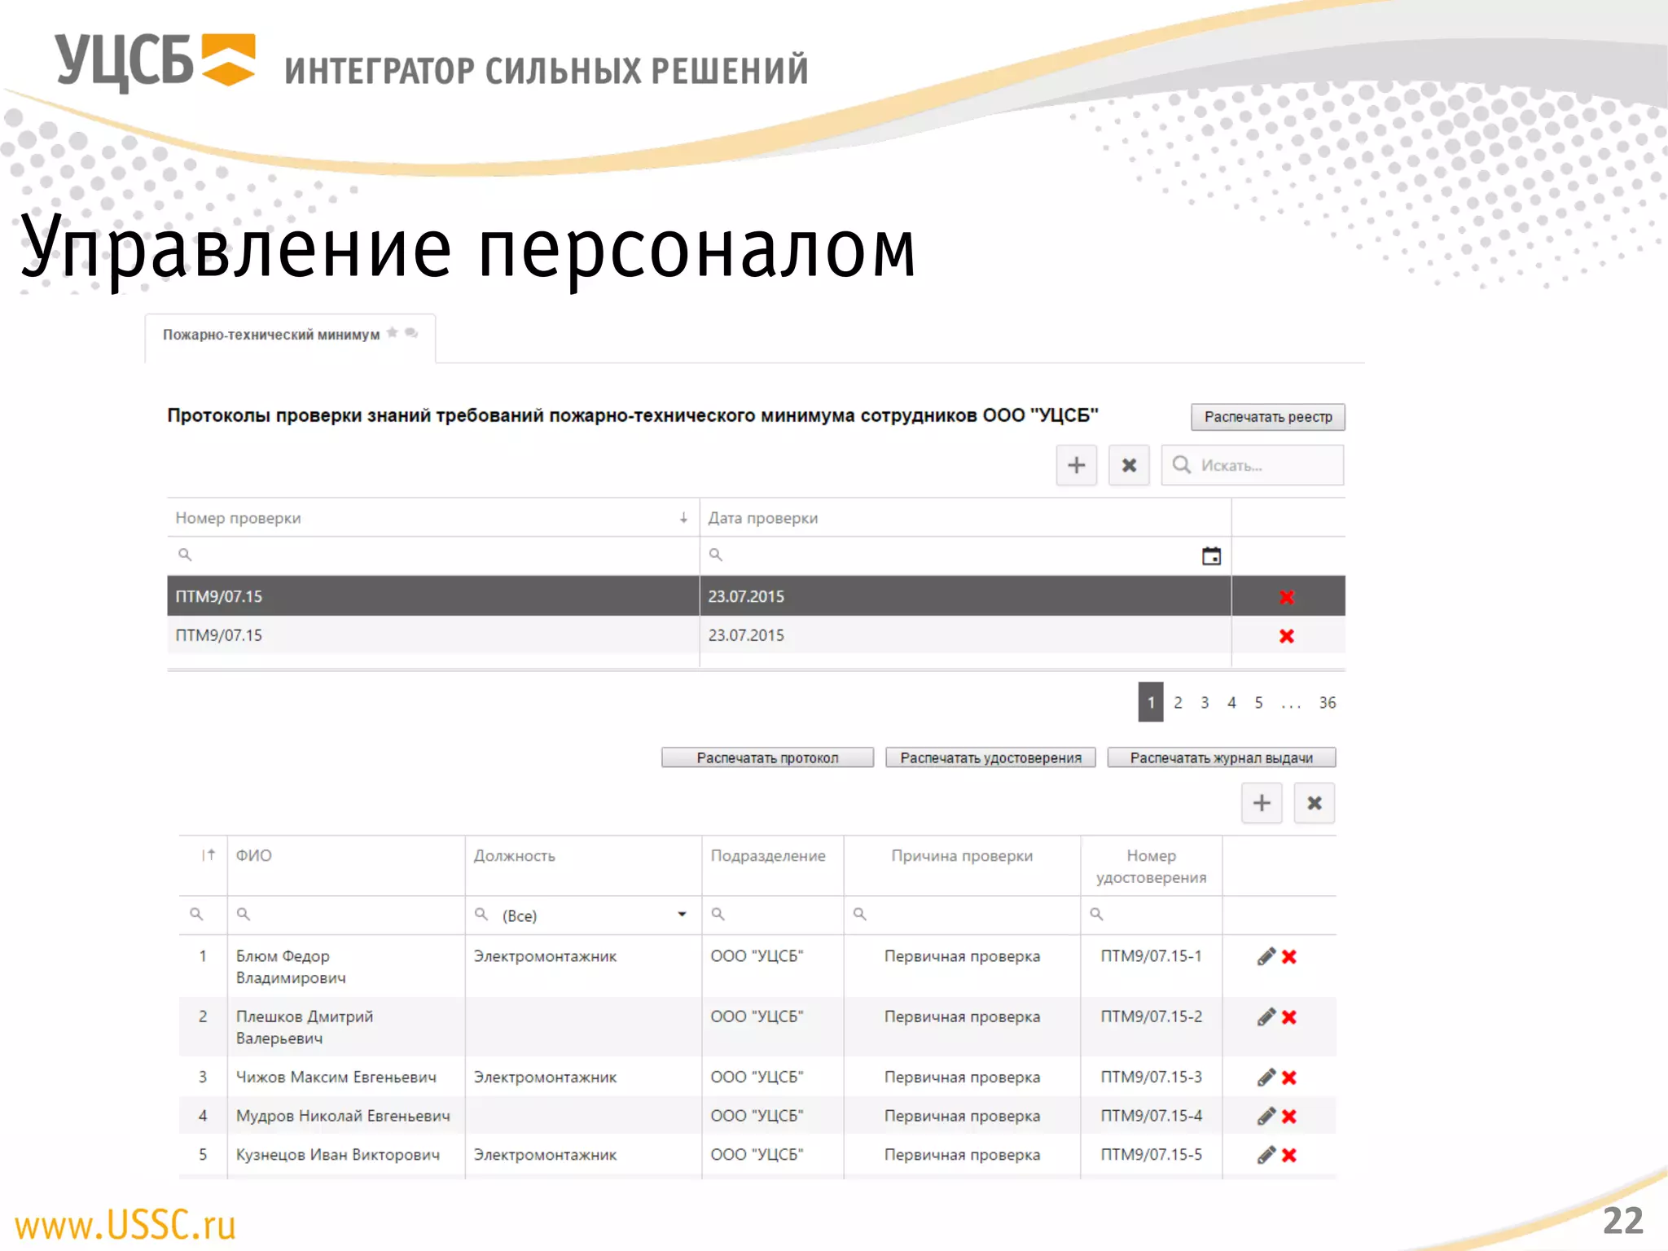This screenshot has width=1668, height=1251.
Task: Click Электромонтажник in Чижов Максим's row
Action: [x=545, y=1078]
